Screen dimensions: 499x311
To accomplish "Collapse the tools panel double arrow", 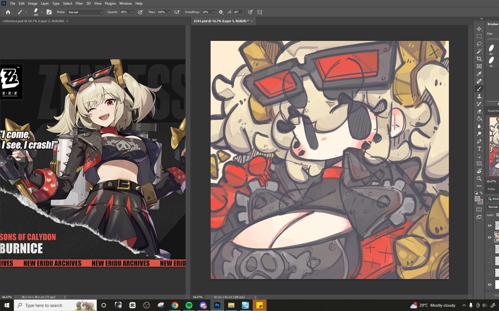I will (x=481, y=18).
